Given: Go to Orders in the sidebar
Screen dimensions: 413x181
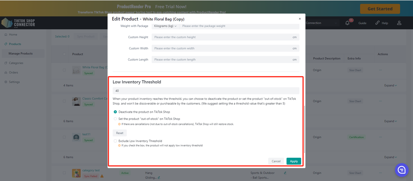Looking at the screenshot, I should pos(13,72).
